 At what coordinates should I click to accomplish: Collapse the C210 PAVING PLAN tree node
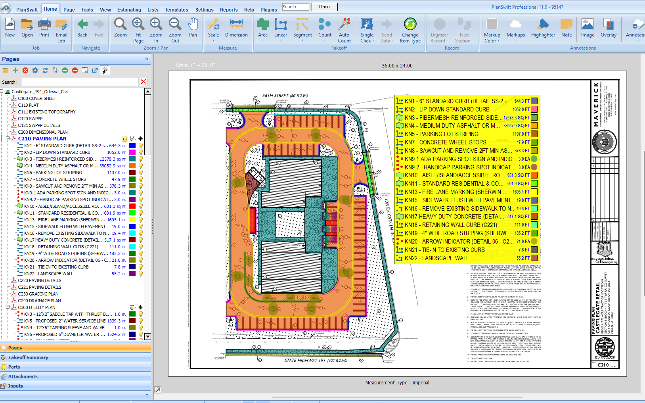coord(8,138)
